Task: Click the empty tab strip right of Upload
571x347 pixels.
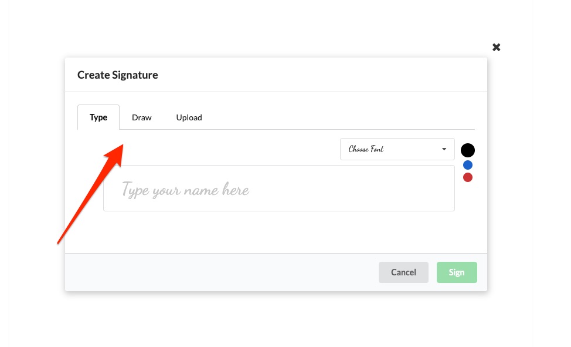Action: pos(340,117)
